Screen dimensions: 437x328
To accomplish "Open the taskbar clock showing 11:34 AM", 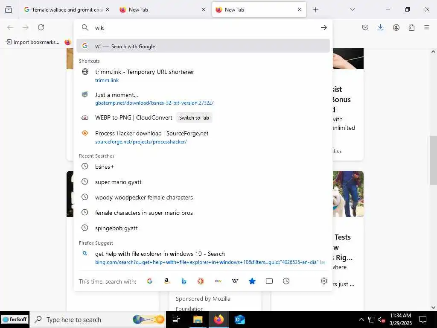I will (400, 319).
